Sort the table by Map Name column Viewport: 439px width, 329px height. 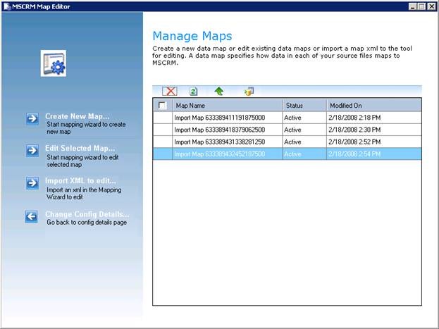point(225,106)
